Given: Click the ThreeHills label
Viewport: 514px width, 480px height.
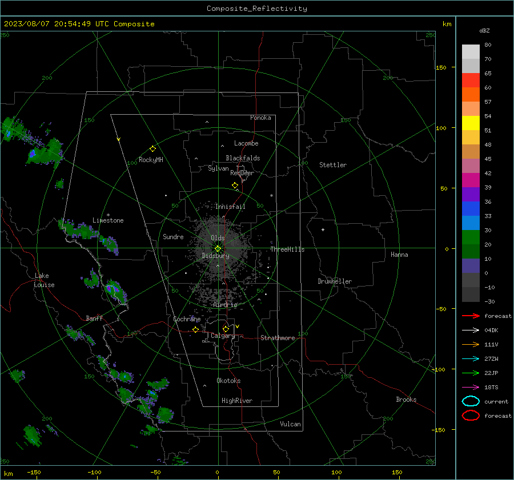Looking at the screenshot, I should 287,249.
